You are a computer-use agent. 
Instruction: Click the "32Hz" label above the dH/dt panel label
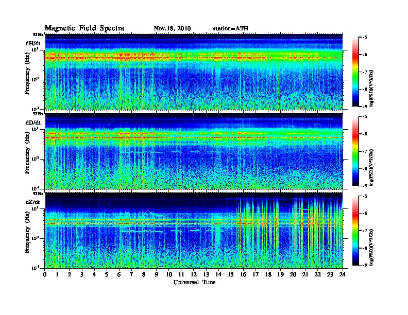tap(38, 34)
